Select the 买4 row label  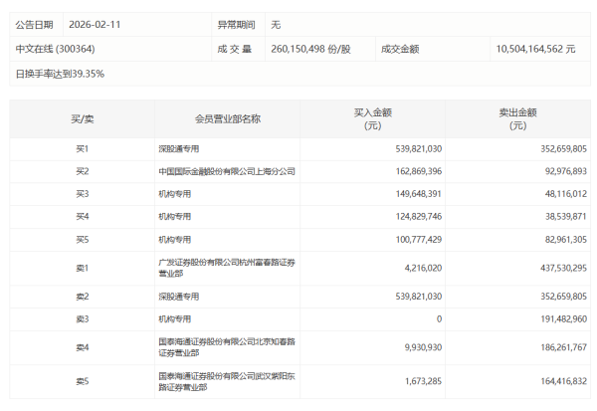[x=83, y=216]
